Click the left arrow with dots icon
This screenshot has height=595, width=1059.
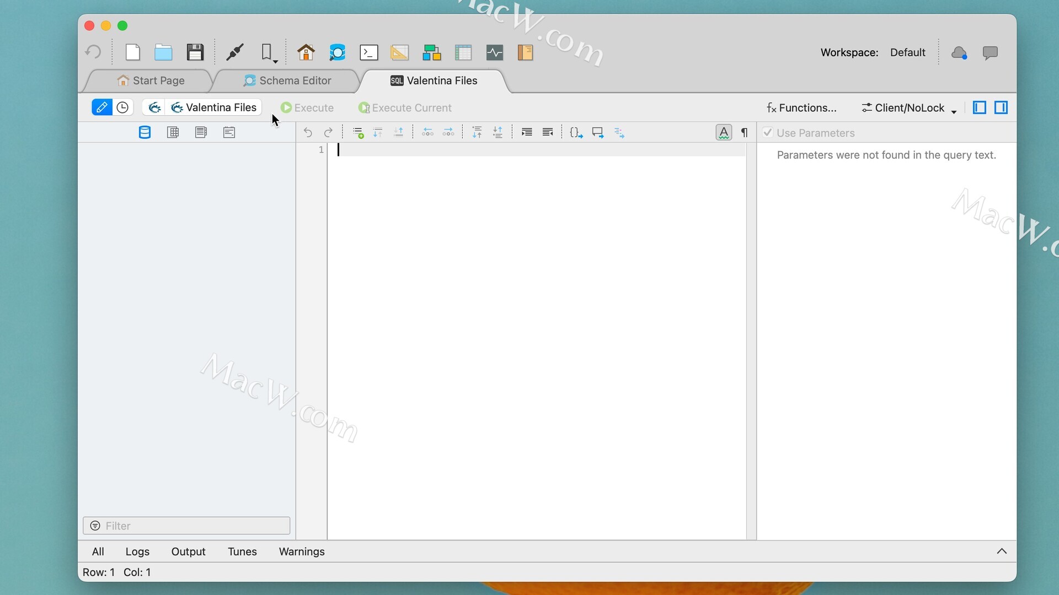(x=427, y=132)
